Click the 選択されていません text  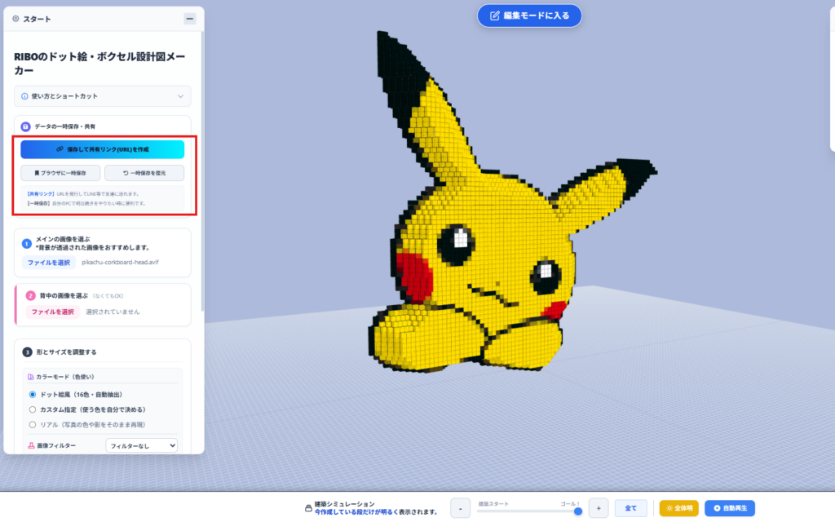(113, 312)
